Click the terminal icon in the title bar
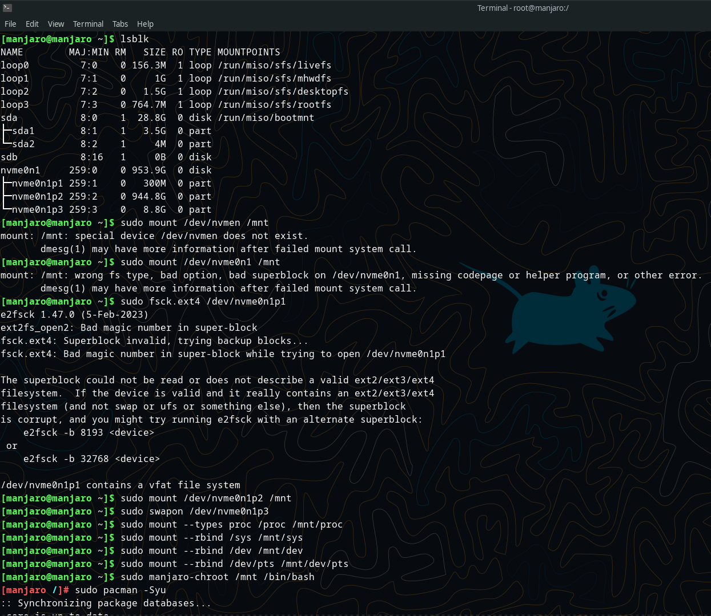711x616 pixels. [x=7, y=8]
